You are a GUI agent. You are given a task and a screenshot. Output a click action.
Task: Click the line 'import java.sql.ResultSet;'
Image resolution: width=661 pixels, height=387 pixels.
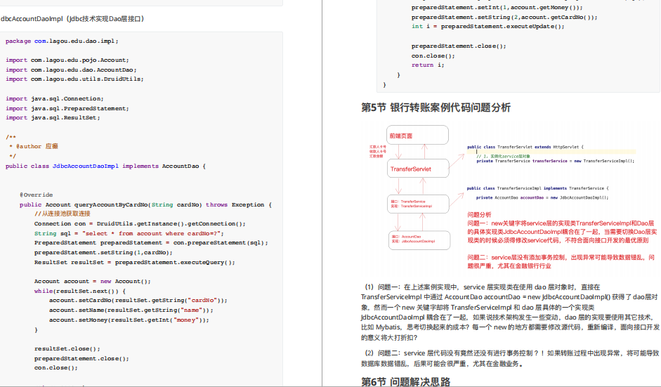click(x=53, y=117)
